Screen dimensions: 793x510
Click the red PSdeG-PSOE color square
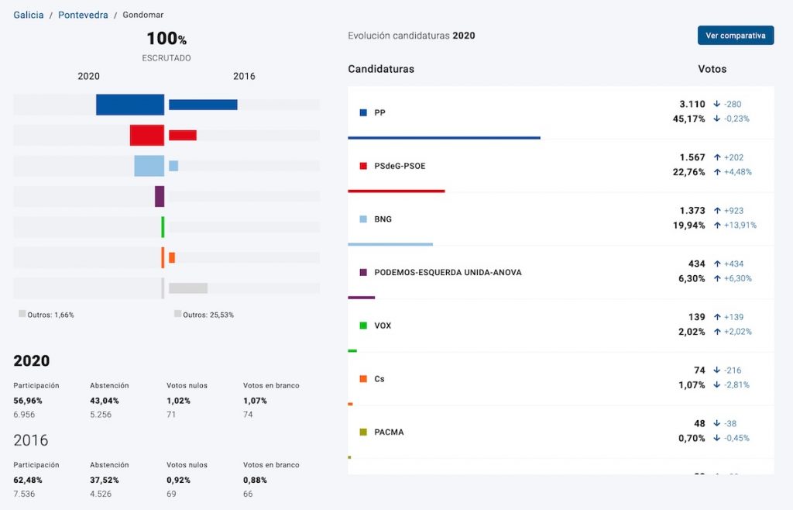363,166
